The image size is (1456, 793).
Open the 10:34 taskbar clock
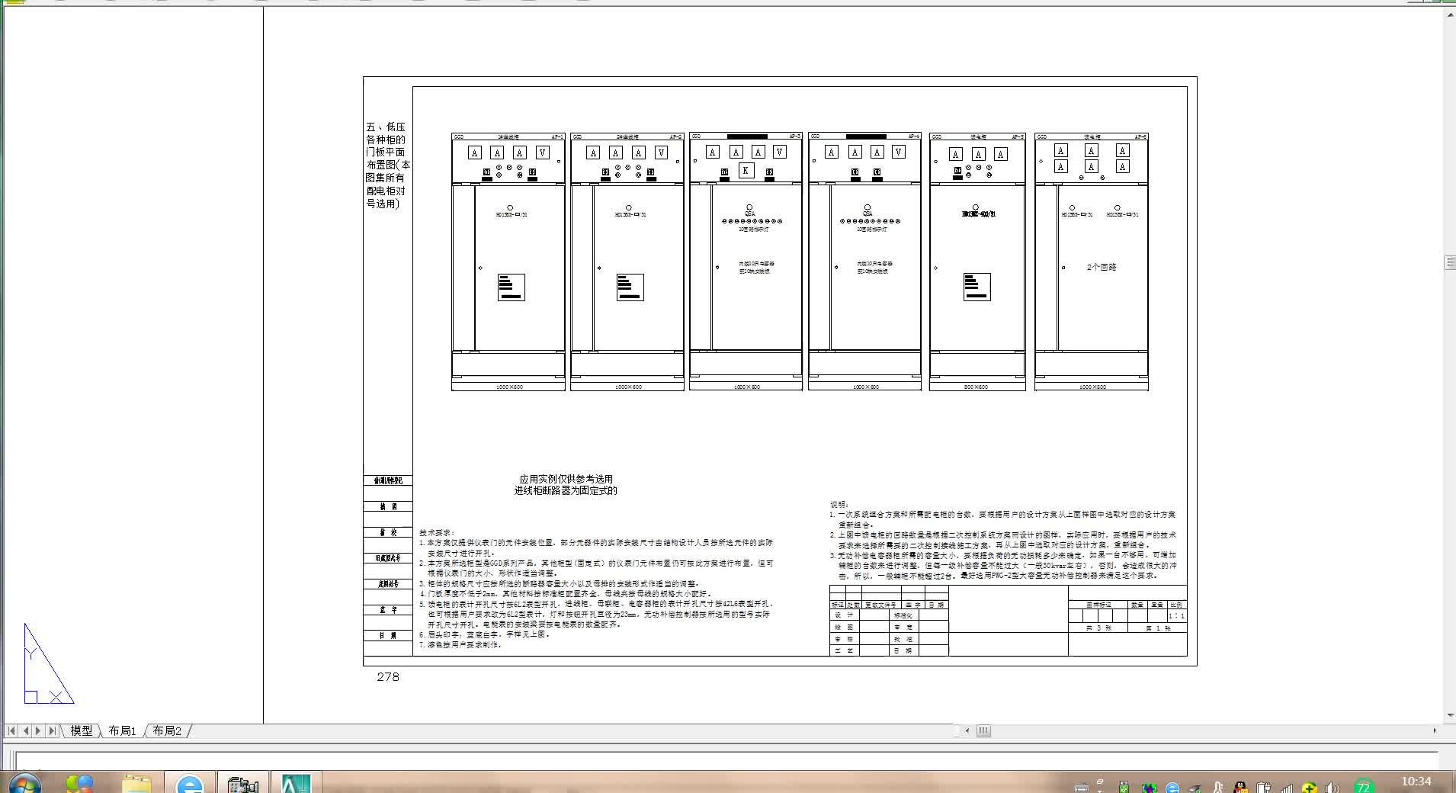click(1416, 781)
